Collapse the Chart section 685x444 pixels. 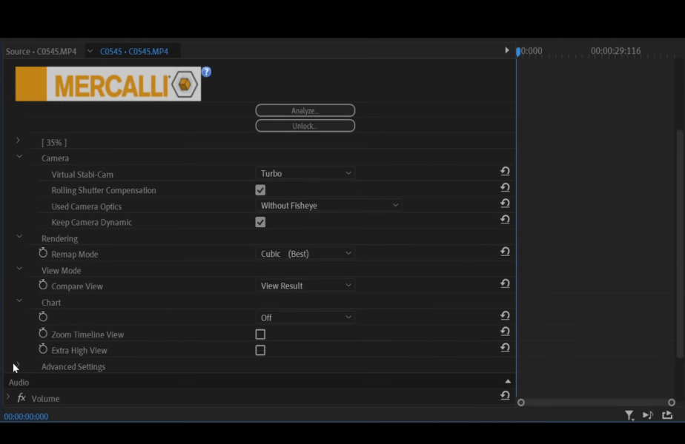(x=19, y=300)
